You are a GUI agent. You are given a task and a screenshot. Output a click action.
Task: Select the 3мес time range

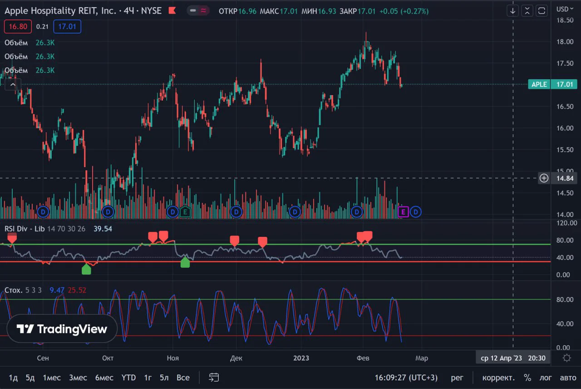pyautogui.click(x=78, y=378)
